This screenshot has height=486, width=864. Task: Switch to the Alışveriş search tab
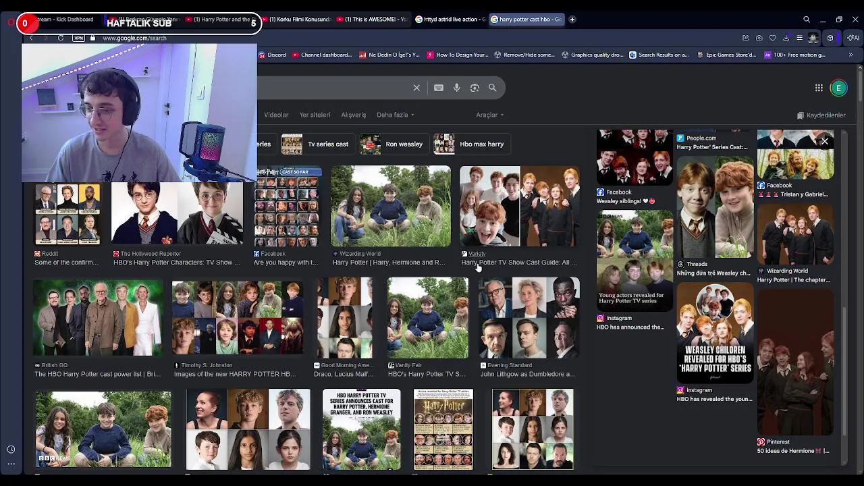(x=353, y=115)
